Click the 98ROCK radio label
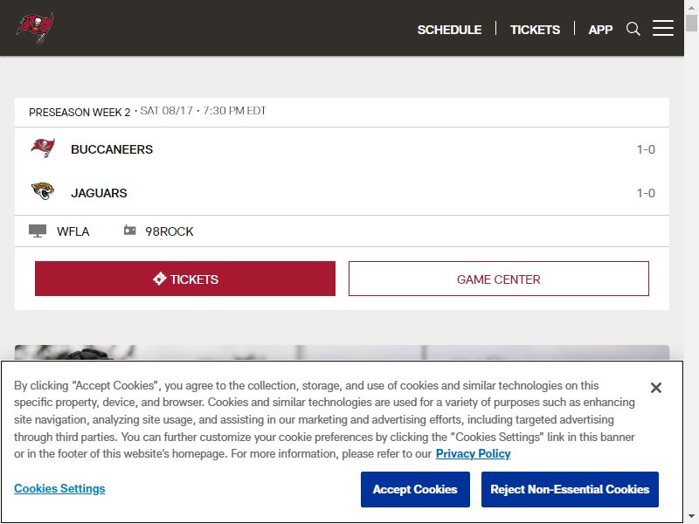The width and height of the screenshot is (699, 524). 169,231
